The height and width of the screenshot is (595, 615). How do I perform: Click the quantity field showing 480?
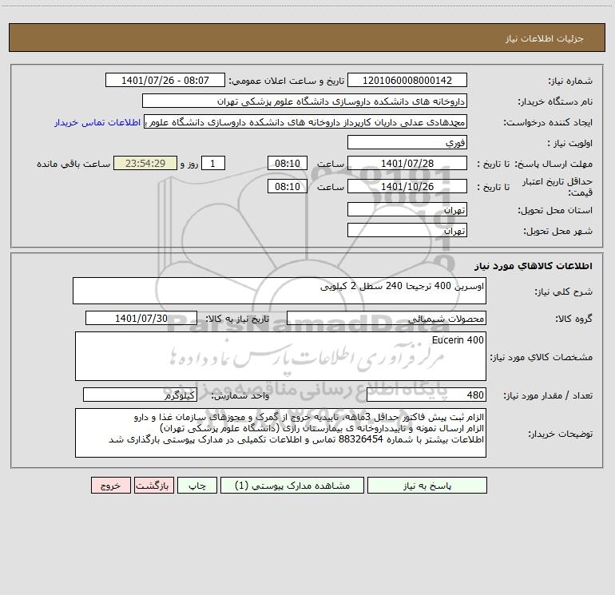[x=427, y=395]
